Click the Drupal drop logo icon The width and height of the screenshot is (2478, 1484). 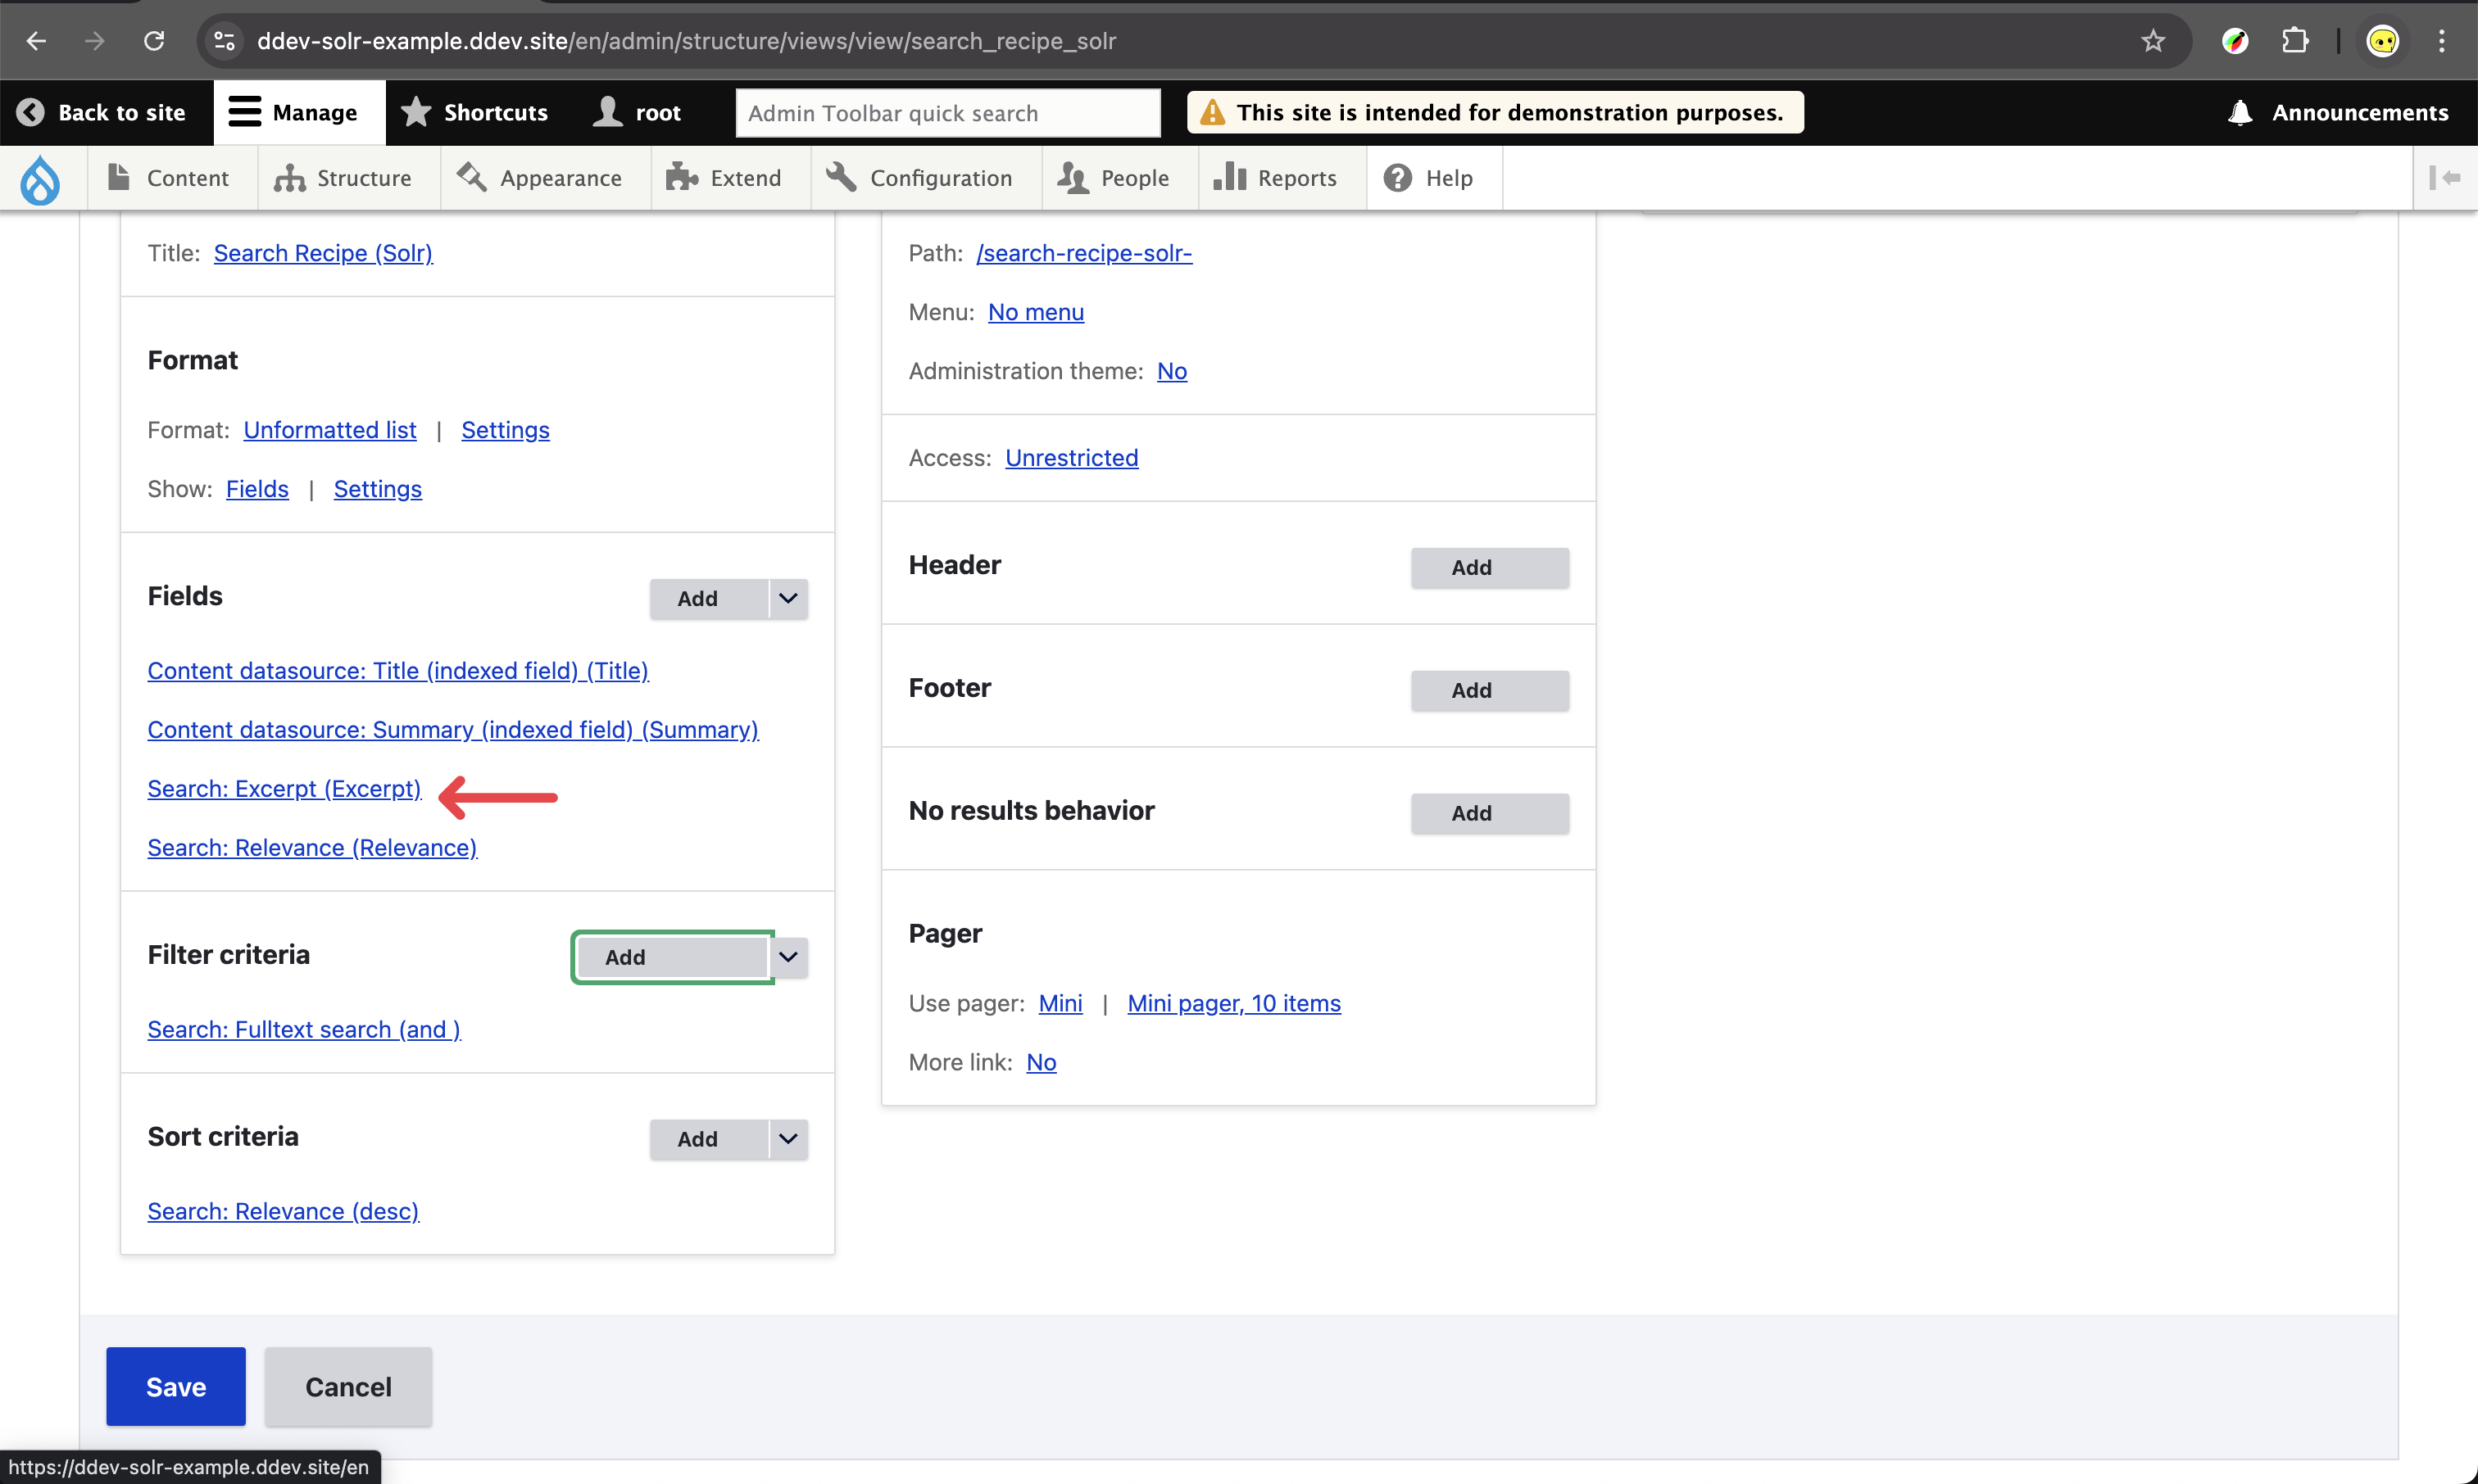(40, 179)
